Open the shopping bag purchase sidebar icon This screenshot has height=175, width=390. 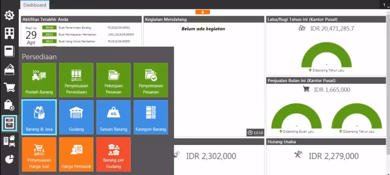click(10, 105)
